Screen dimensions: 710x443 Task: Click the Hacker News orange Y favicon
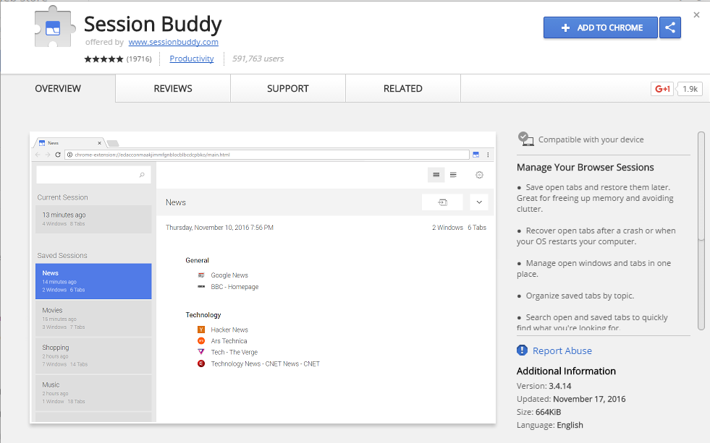[201, 330]
